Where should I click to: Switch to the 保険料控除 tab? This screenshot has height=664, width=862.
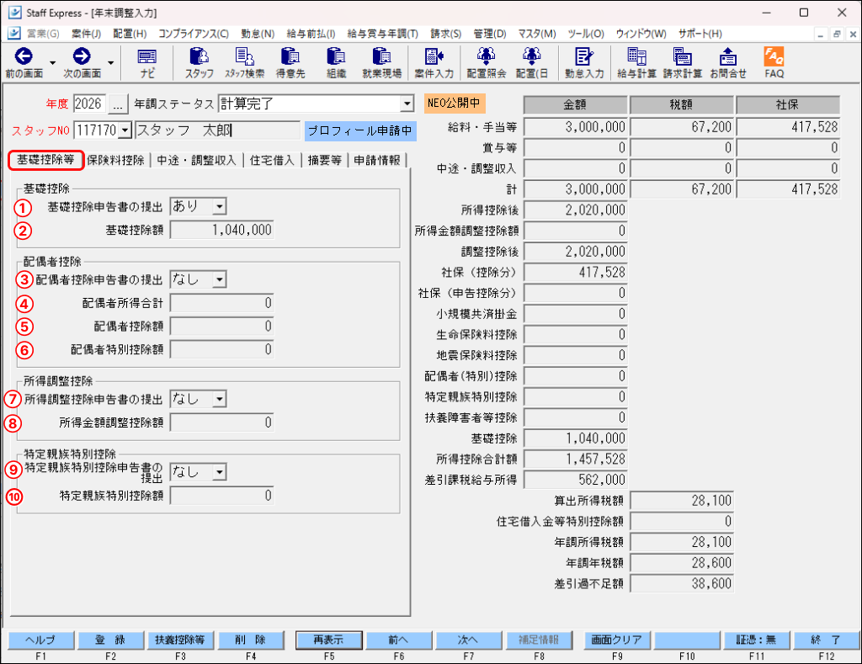pyautogui.click(x=115, y=160)
